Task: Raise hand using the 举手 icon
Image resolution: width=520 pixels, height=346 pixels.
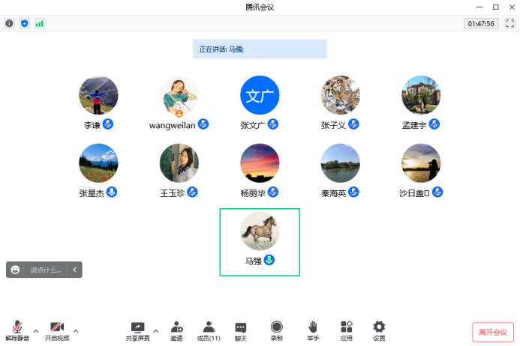Action: coord(313,330)
